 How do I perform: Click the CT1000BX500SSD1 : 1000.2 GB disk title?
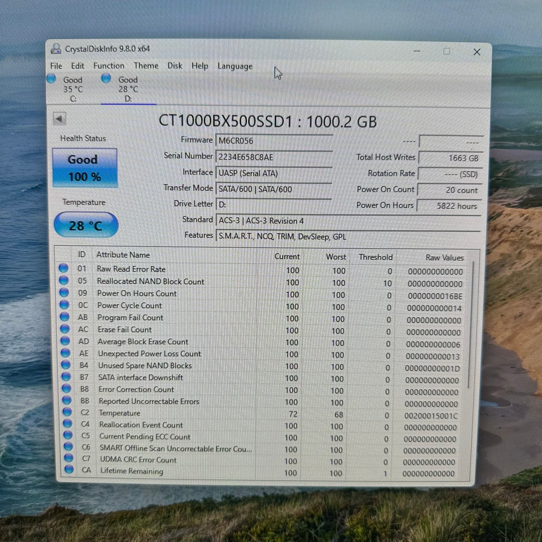click(x=268, y=121)
